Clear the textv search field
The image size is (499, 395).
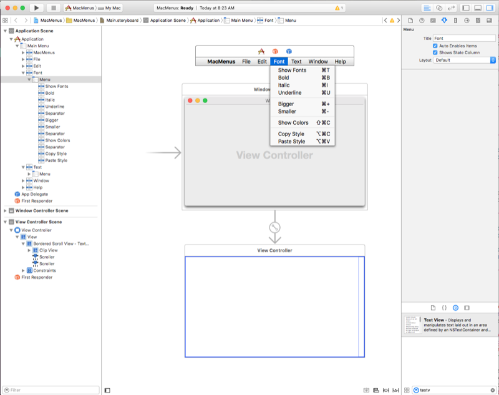point(493,390)
